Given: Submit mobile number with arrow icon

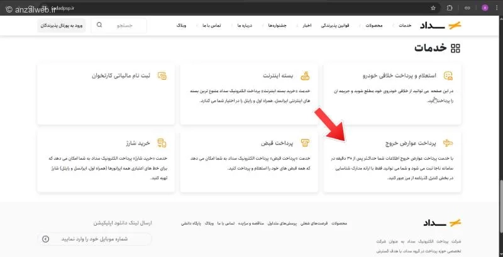Looking at the screenshot, I should tap(45, 239).
